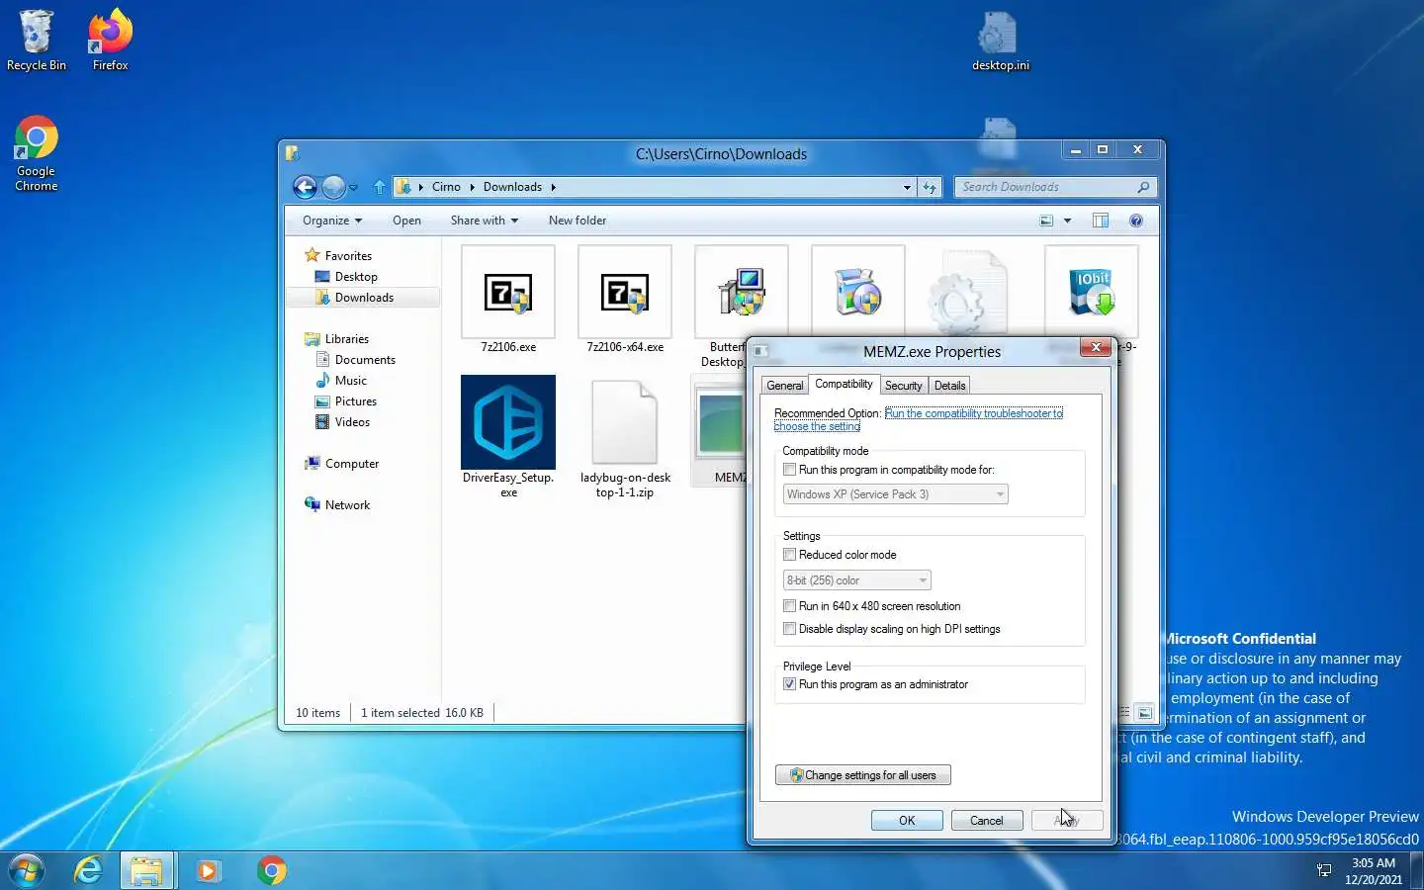Select the 7z2106.exe file
1424x890 pixels.
[508, 300]
